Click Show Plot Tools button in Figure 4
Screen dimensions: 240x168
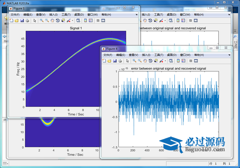click(x=196, y=61)
